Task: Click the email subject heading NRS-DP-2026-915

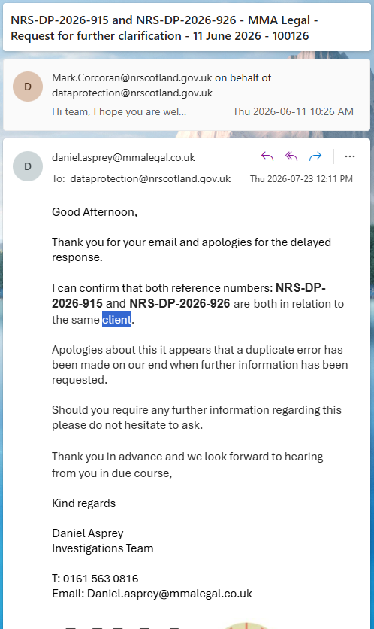Action: pos(164,28)
